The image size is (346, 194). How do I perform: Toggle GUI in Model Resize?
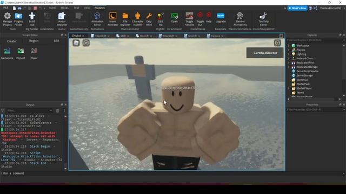200,19
